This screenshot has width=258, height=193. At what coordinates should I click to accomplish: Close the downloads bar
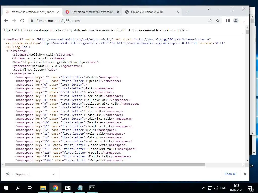(245, 174)
